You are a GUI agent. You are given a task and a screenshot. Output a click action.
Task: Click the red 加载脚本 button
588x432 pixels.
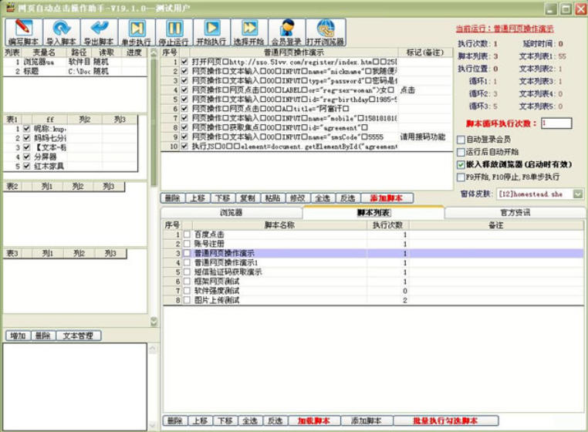click(314, 420)
